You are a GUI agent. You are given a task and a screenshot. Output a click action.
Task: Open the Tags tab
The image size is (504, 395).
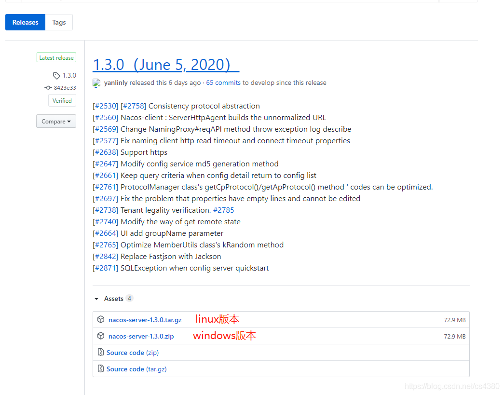[x=59, y=22]
